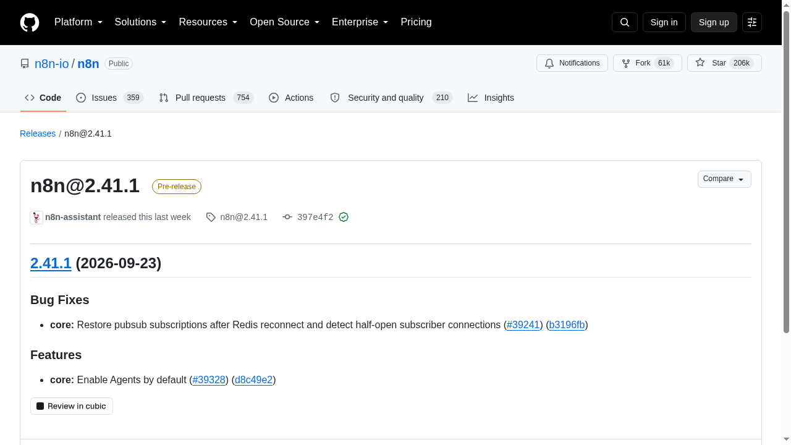Expand the Solutions menu

[x=141, y=22]
